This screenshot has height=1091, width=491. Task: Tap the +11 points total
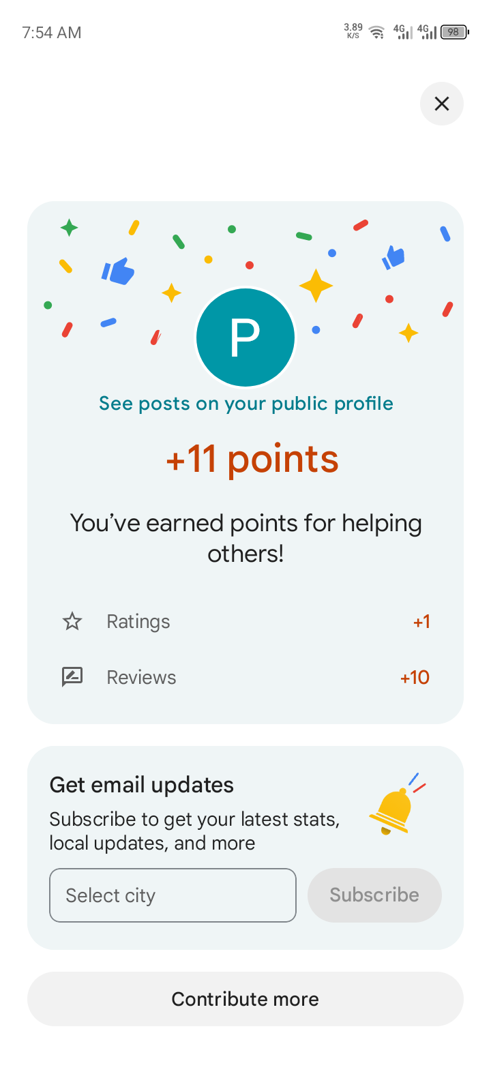252,459
